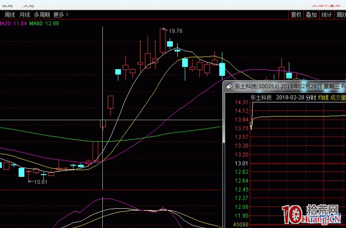Screen dimensions: 346x228
Task: Open the 统计 statistics tool
Action: [326, 15]
